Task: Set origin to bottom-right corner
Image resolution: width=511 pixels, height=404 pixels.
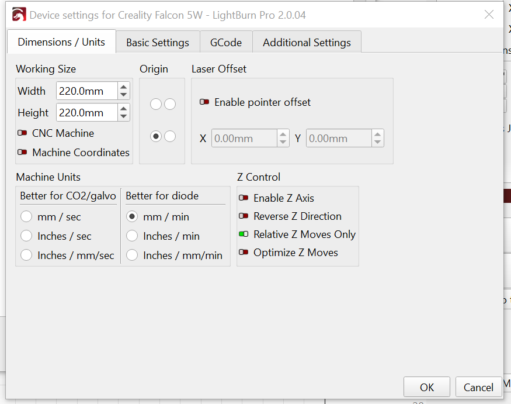Action: pos(170,136)
